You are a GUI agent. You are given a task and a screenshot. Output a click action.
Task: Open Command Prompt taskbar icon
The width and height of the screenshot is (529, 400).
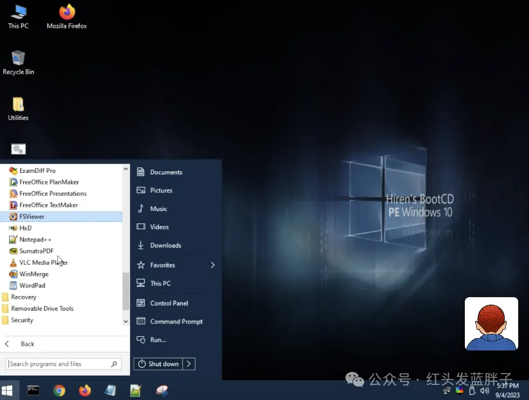coord(33,390)
